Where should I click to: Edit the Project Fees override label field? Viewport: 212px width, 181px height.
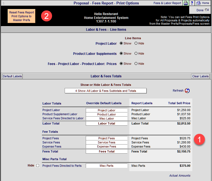[107, 138]
